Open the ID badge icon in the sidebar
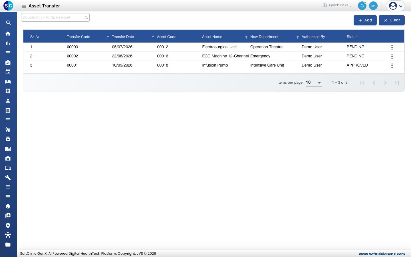The width and height of the screenshot is (411, 257). point(8,62)
